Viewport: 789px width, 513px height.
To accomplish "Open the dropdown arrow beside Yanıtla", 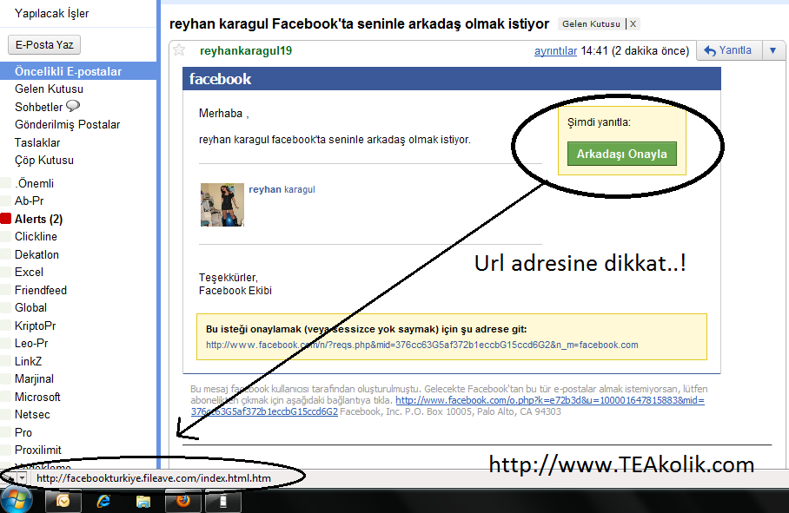I will click(772, 50).
